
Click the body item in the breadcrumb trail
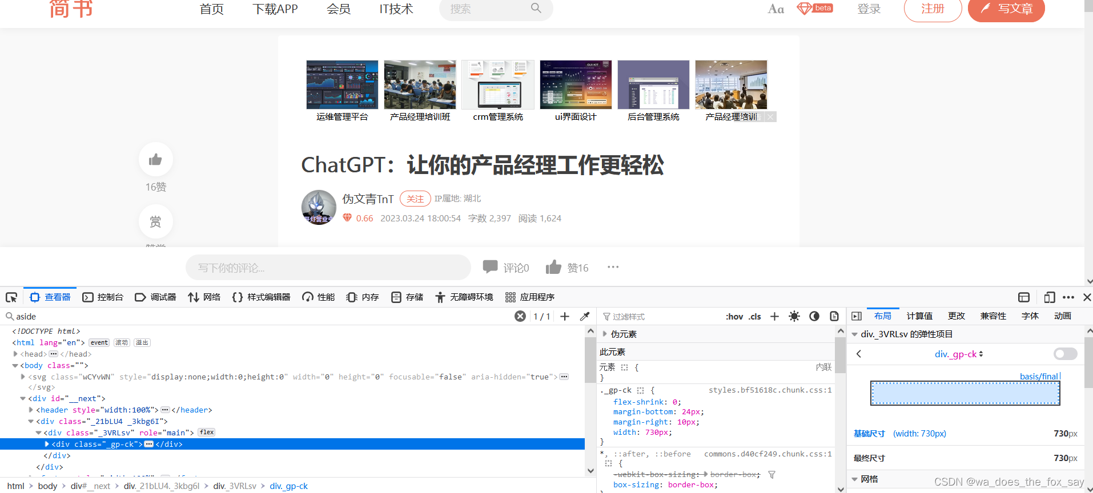pos(47,486)
